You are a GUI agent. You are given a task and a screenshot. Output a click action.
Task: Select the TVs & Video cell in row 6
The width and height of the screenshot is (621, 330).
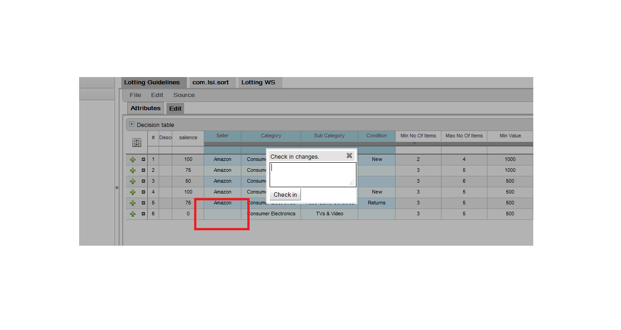(x=329, y=214)
